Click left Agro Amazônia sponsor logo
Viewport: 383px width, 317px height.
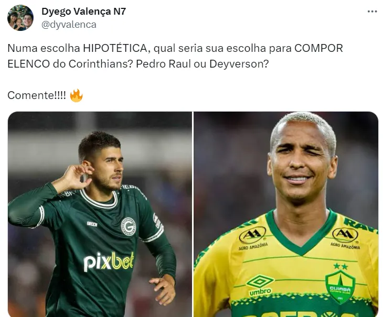252,238
